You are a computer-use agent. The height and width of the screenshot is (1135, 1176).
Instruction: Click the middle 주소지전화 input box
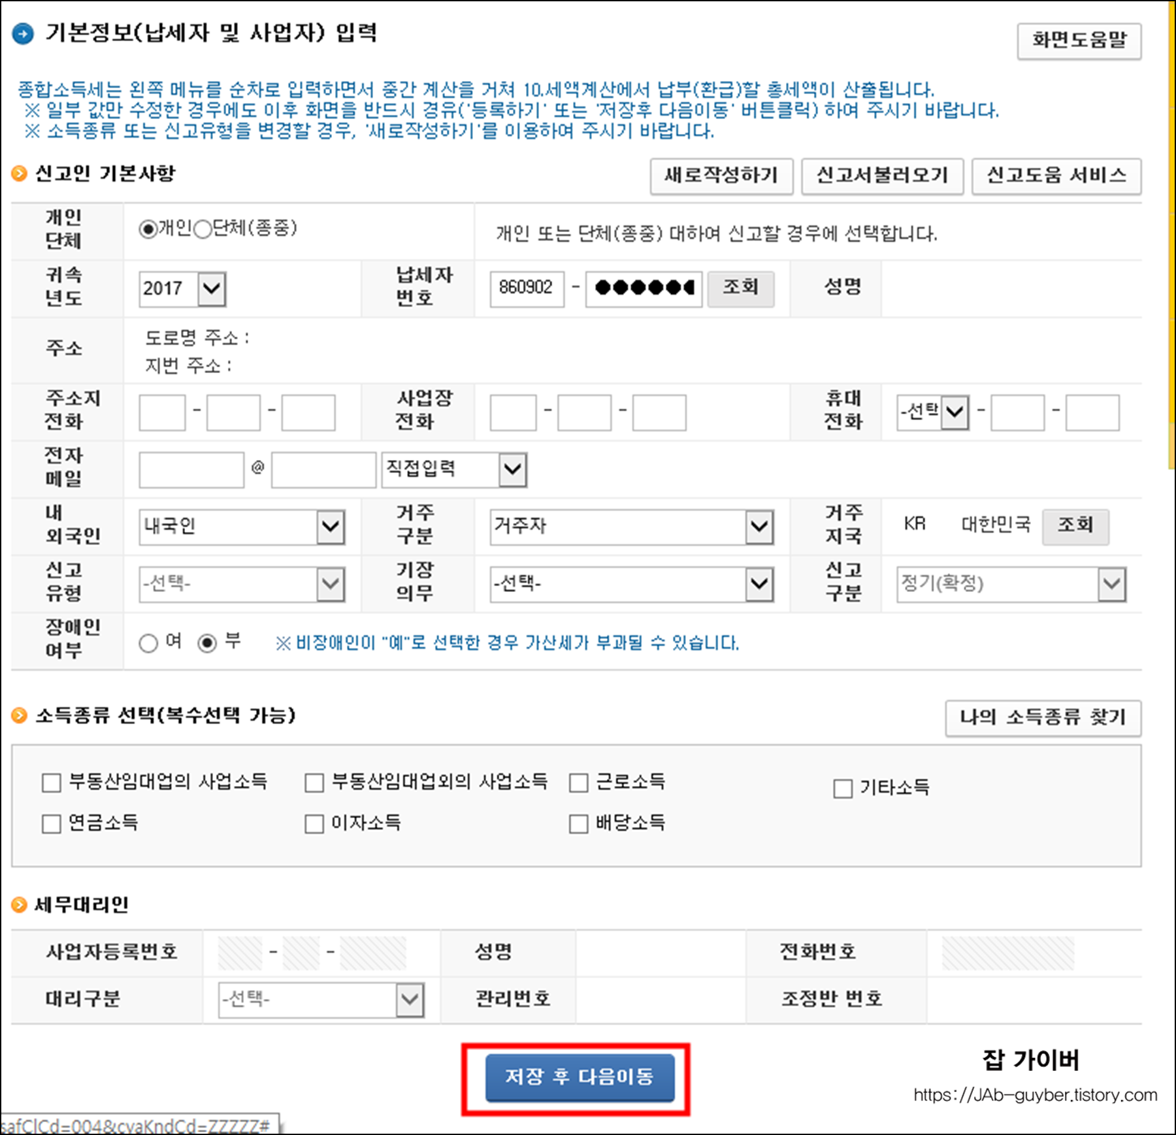click(233, 412)
